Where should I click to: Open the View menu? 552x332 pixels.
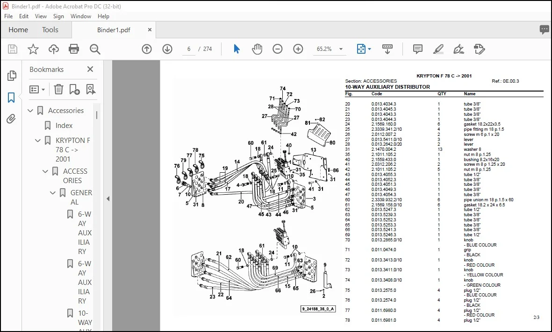[41, 16]
